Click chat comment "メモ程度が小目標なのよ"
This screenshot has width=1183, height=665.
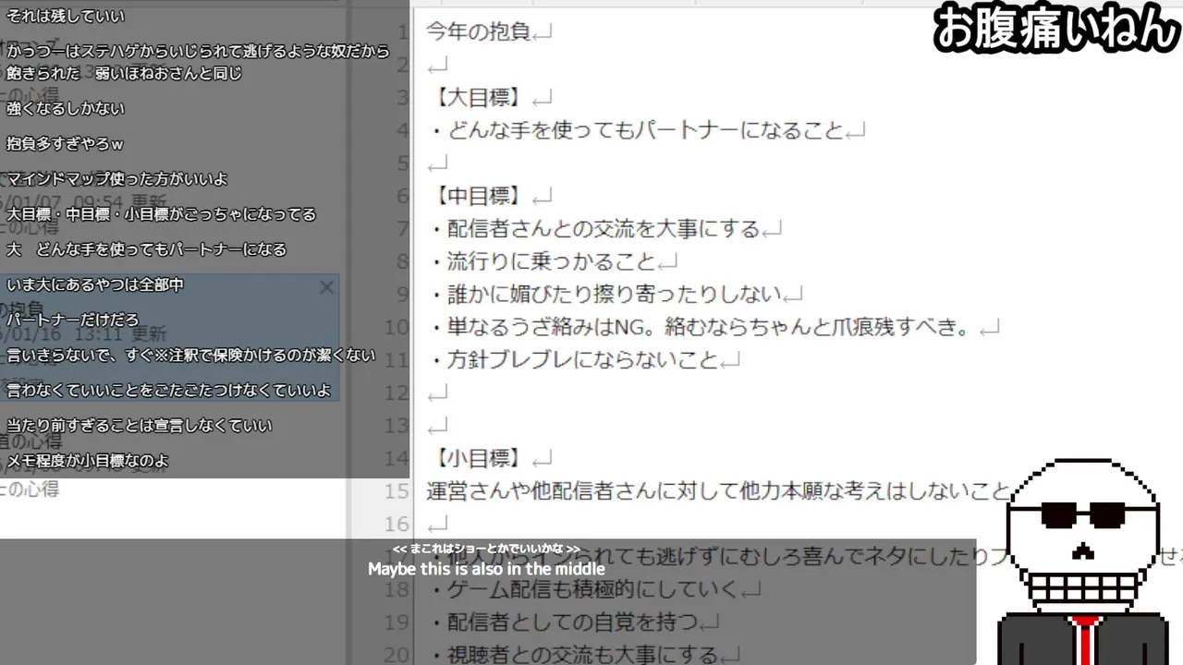pyautogui.click(x=87, y=460)
